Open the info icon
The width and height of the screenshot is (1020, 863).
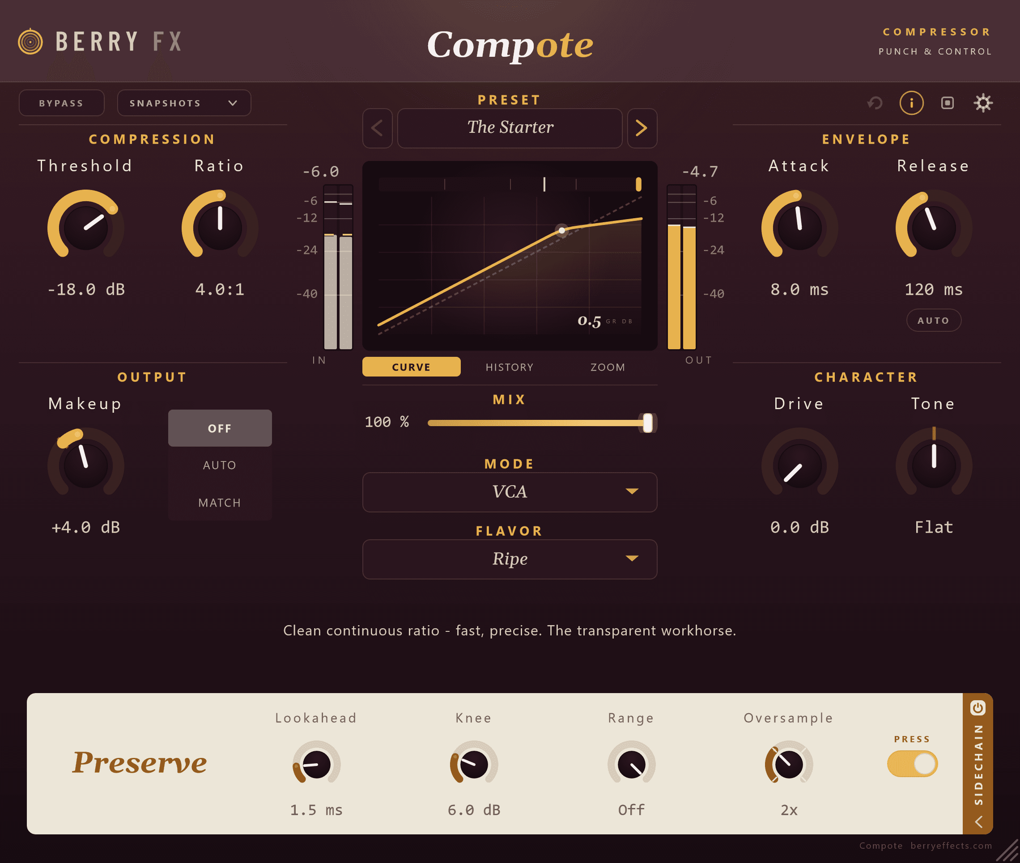tap(911, 103)
